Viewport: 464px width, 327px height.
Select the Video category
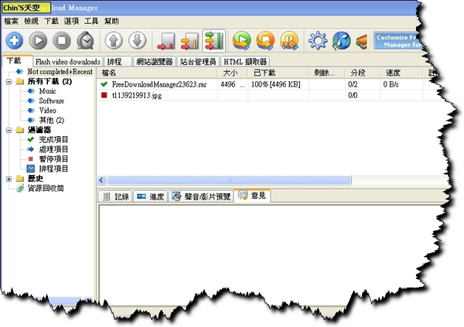click(x=47, y=111)
